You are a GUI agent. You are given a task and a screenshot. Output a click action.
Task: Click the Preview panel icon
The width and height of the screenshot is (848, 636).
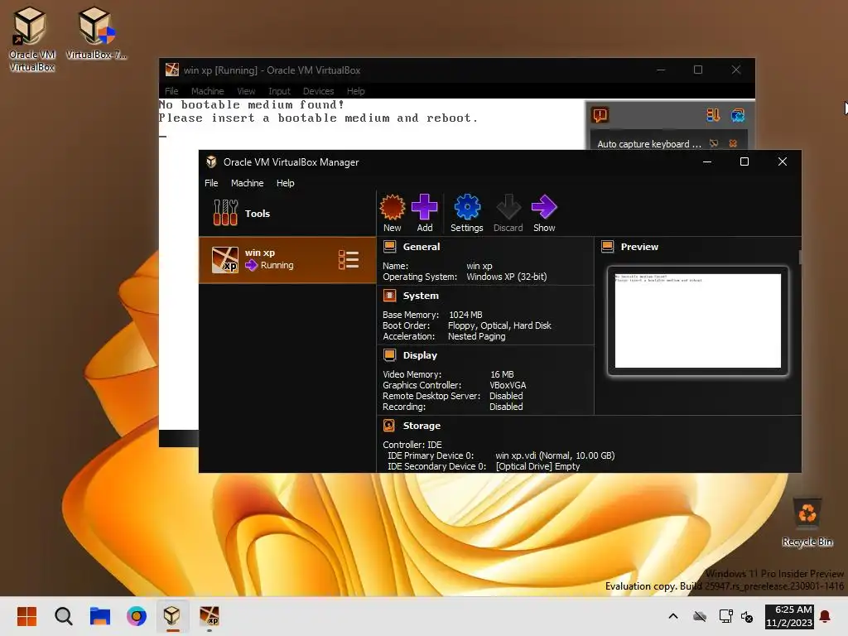(x=607, y=247)
